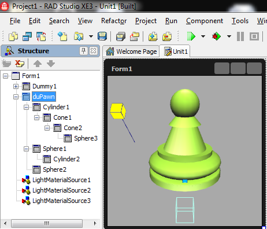This screenshot has height=229, width=267.
Task: Click the Stop program square icon
Action: point(254,36)
